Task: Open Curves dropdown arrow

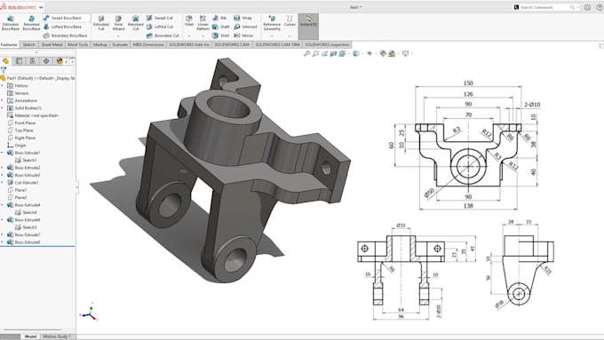Action: tap(290, 36)
